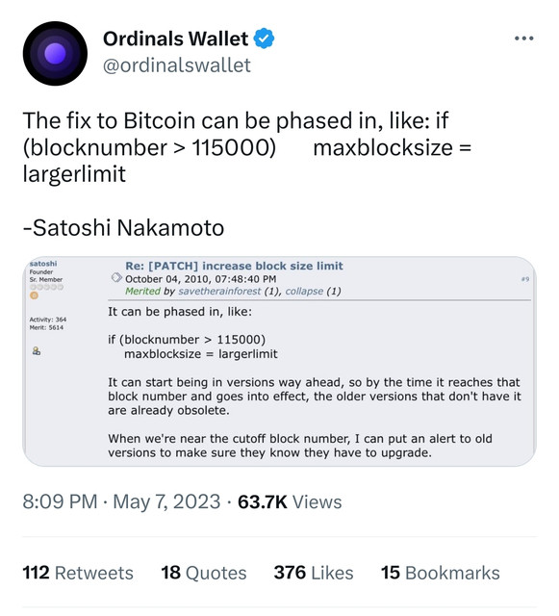The height and width of the screenshot is (616, 559).
Task: Open the @ordinalswallet handle link
Action: coord(177,65)
